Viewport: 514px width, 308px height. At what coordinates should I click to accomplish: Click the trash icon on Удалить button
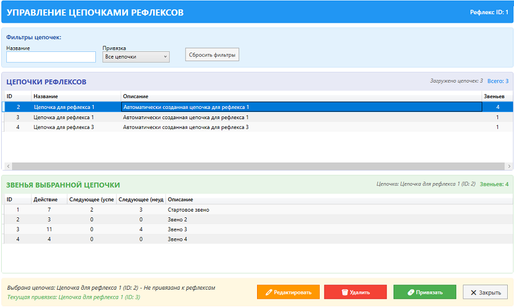tap(345, 293)
